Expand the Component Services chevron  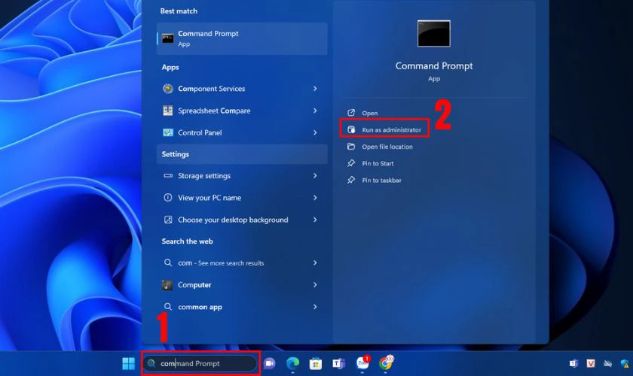pos(315,89)
